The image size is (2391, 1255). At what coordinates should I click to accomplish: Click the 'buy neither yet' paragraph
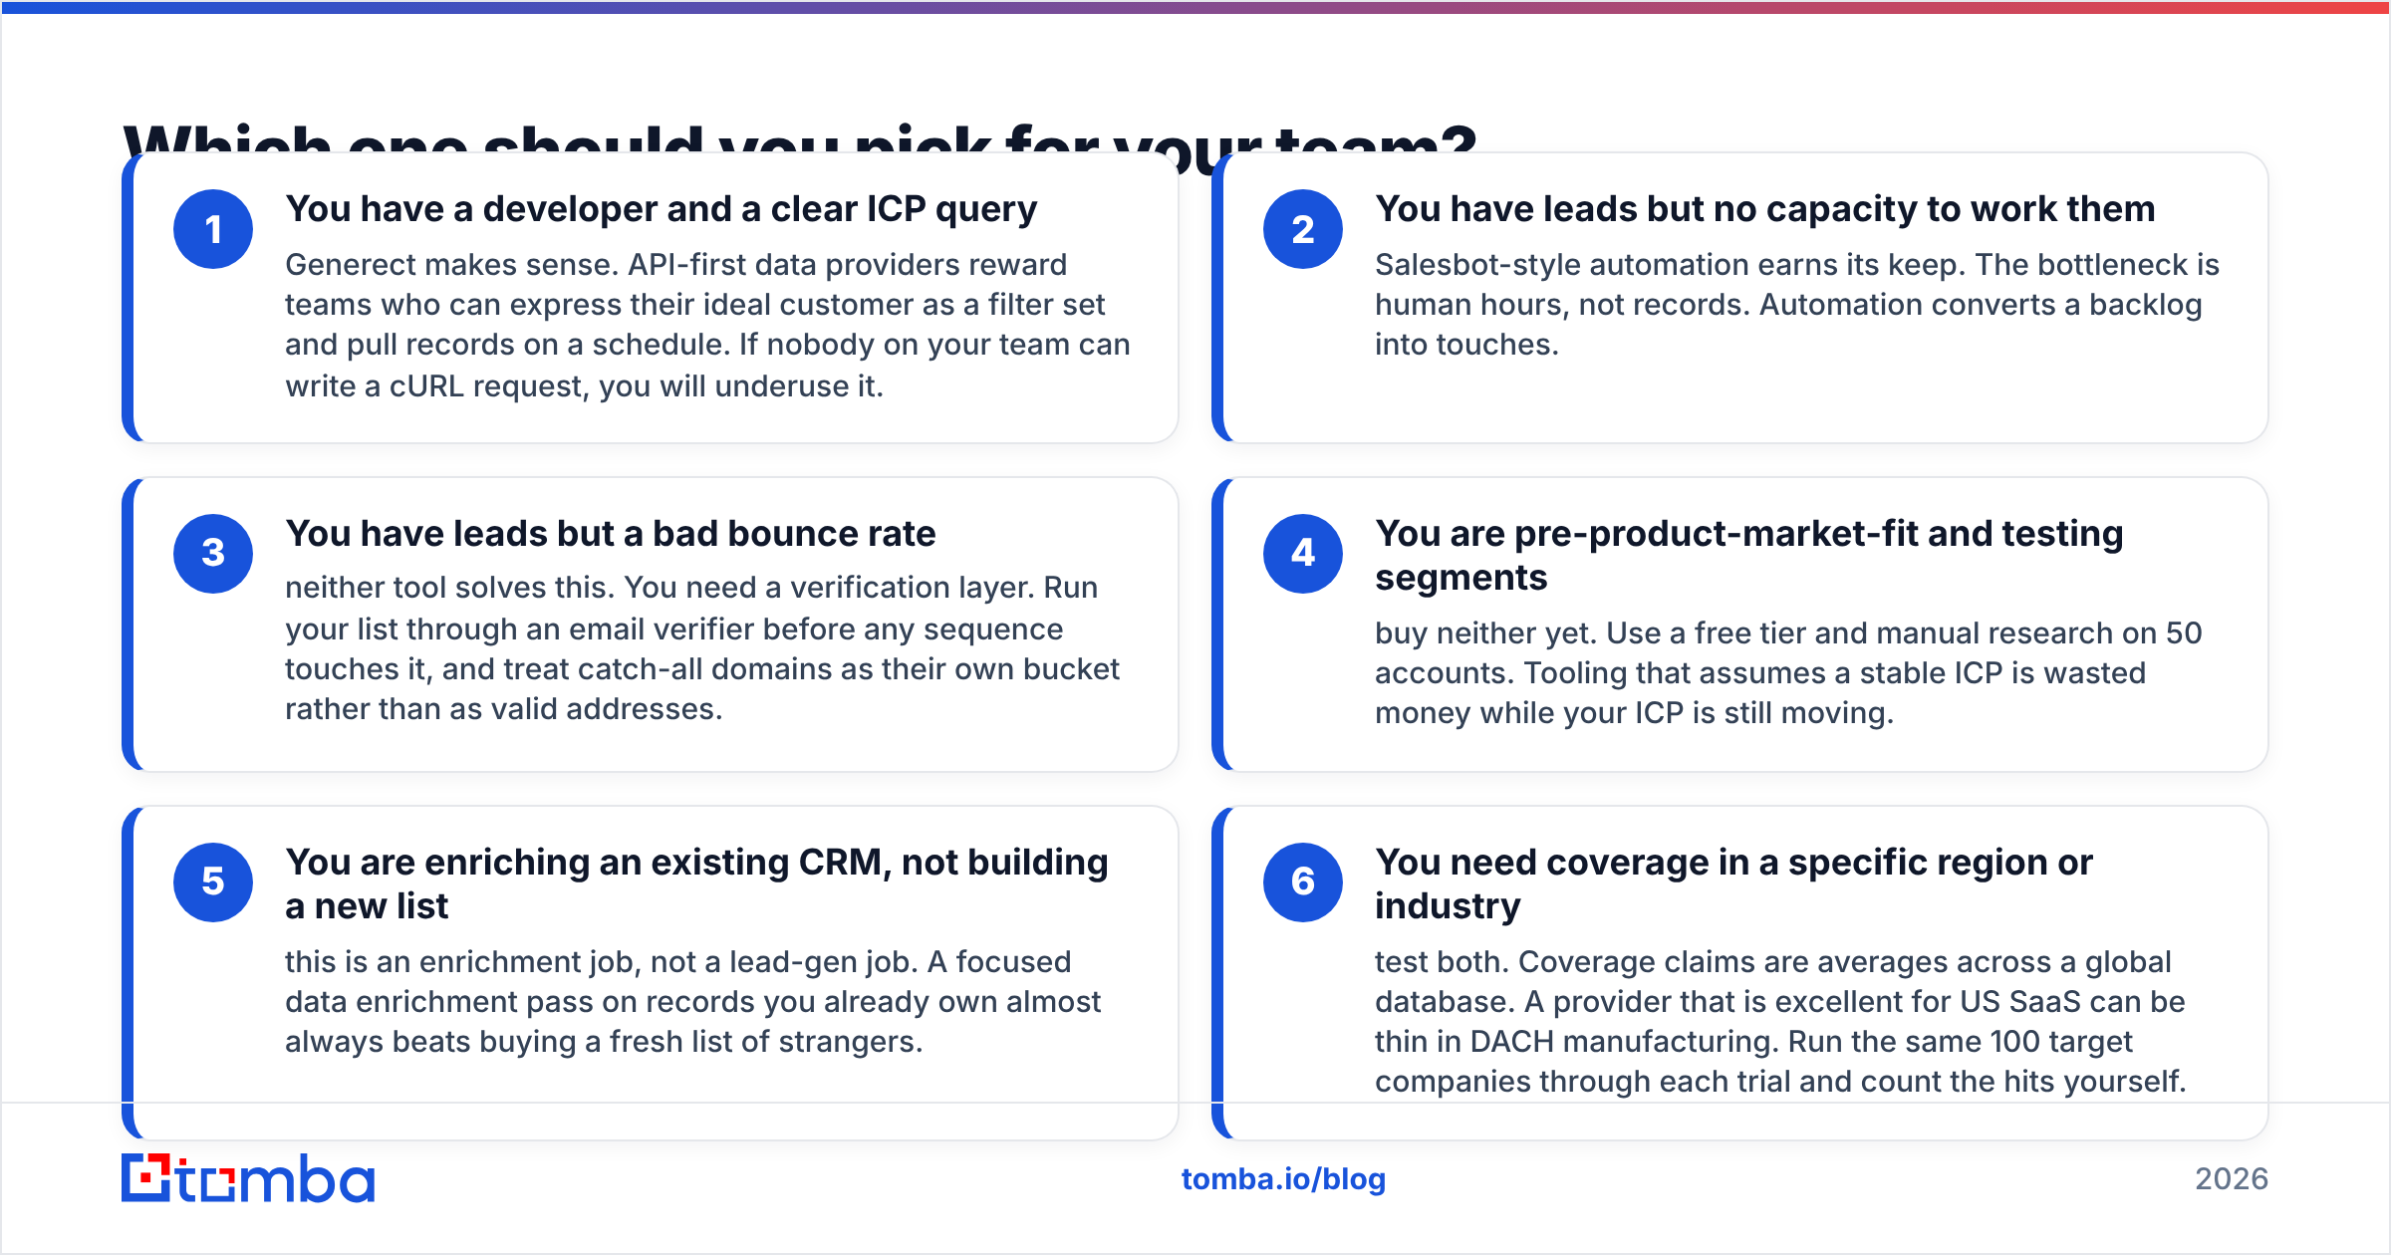point(1788,673)
